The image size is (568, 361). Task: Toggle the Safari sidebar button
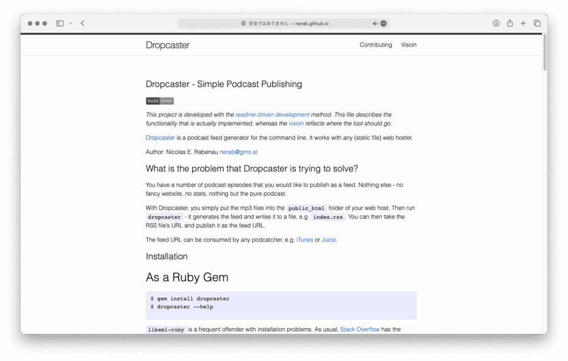(x=60, y=23)
